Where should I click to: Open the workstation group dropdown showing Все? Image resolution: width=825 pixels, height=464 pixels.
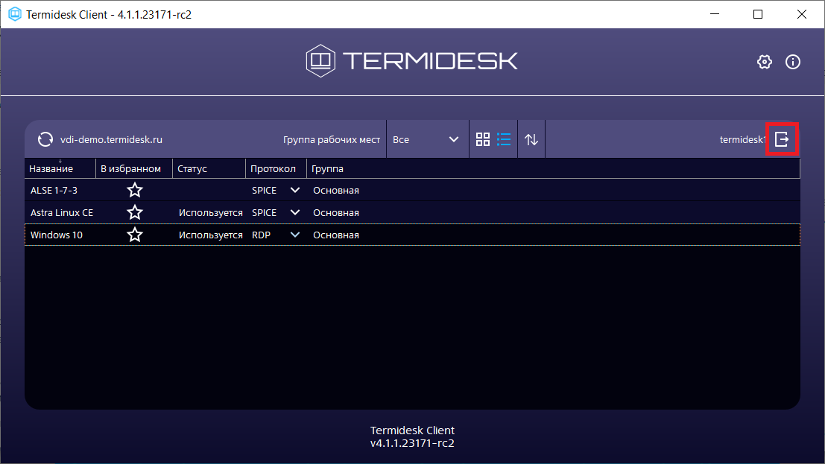pyautogui.click(x=426, y=139)
